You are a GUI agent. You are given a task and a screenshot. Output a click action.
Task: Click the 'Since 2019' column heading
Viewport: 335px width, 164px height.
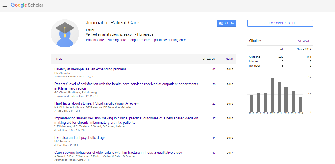pyautogui.click(x=304, y=49)
